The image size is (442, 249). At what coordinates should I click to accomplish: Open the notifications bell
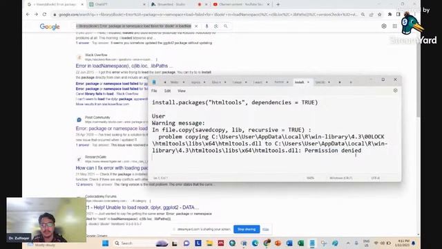point(414,243)
